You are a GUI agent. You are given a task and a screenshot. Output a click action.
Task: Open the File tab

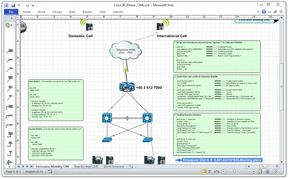(11, 12)
